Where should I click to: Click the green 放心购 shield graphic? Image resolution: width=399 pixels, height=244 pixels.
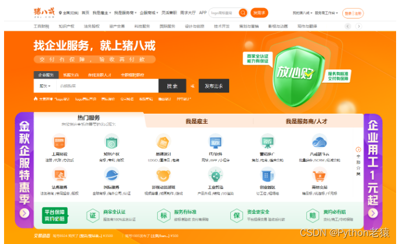pyautogui.click(x=298, y=76)
